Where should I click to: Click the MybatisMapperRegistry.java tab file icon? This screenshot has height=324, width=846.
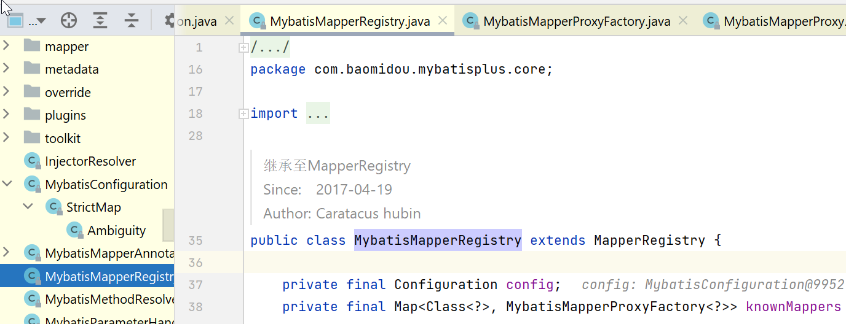coord(258,21)
